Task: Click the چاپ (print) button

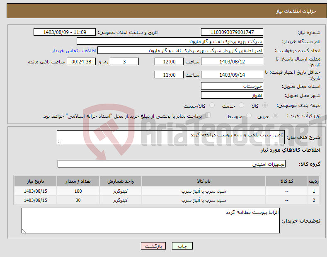Action: coord(182,246)
